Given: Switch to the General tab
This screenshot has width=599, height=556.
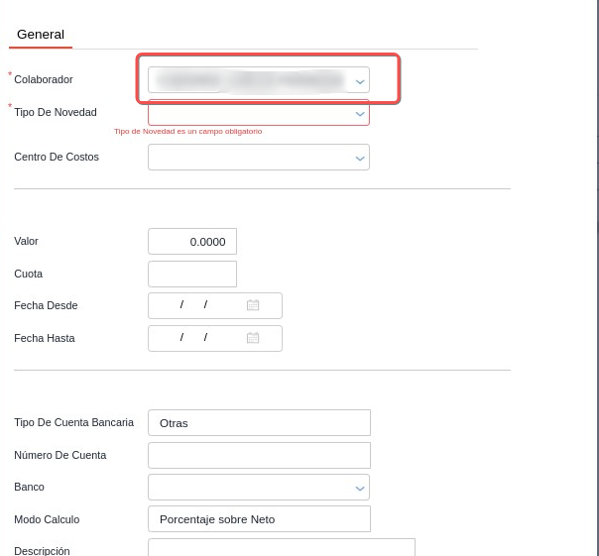Looking at the screenshot, I should [41, 34].
